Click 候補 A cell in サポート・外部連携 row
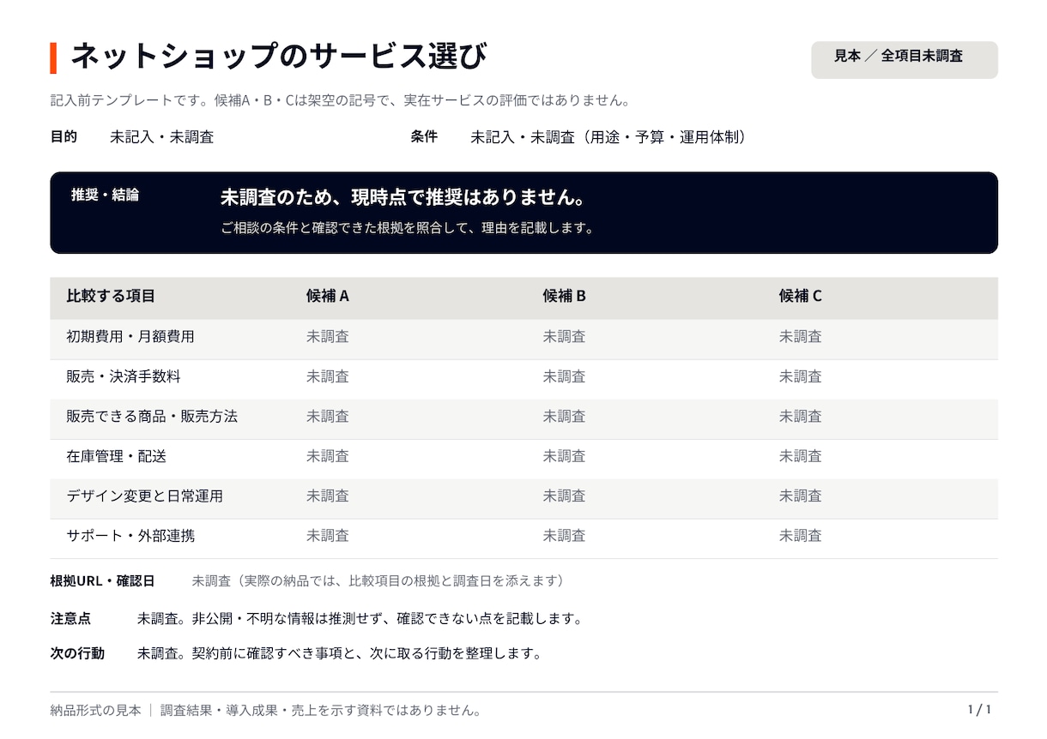Screen dimensions: 1047x739 (328, 536)
